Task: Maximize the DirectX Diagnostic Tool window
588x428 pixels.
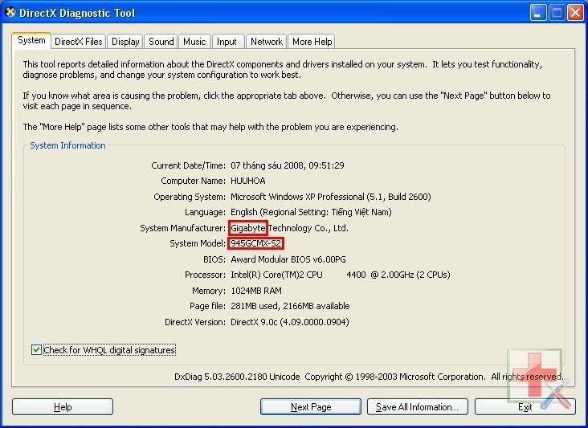Action: point(557,13)
